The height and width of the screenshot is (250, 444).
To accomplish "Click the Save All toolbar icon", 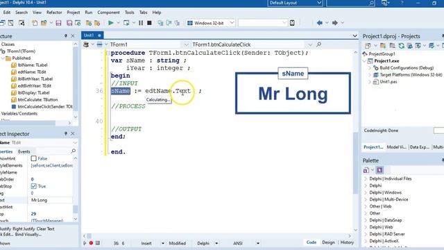I will 69,23.
